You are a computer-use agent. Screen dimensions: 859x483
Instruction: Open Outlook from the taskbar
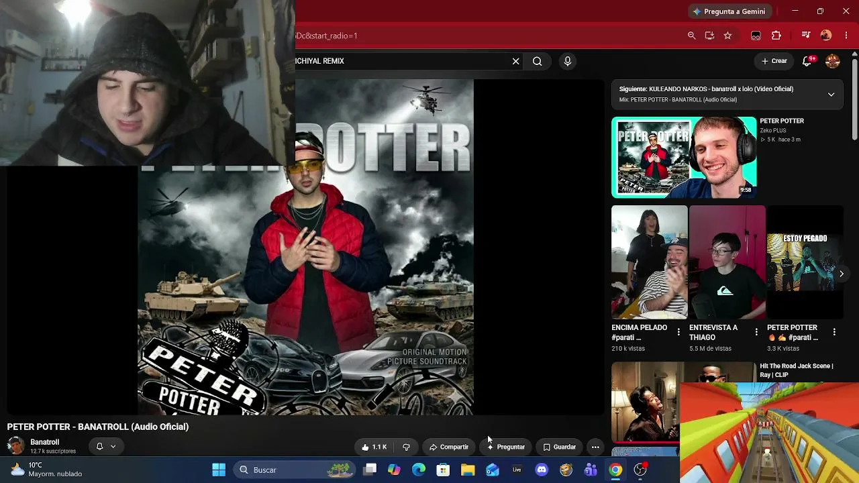click(x=493, y=470)
